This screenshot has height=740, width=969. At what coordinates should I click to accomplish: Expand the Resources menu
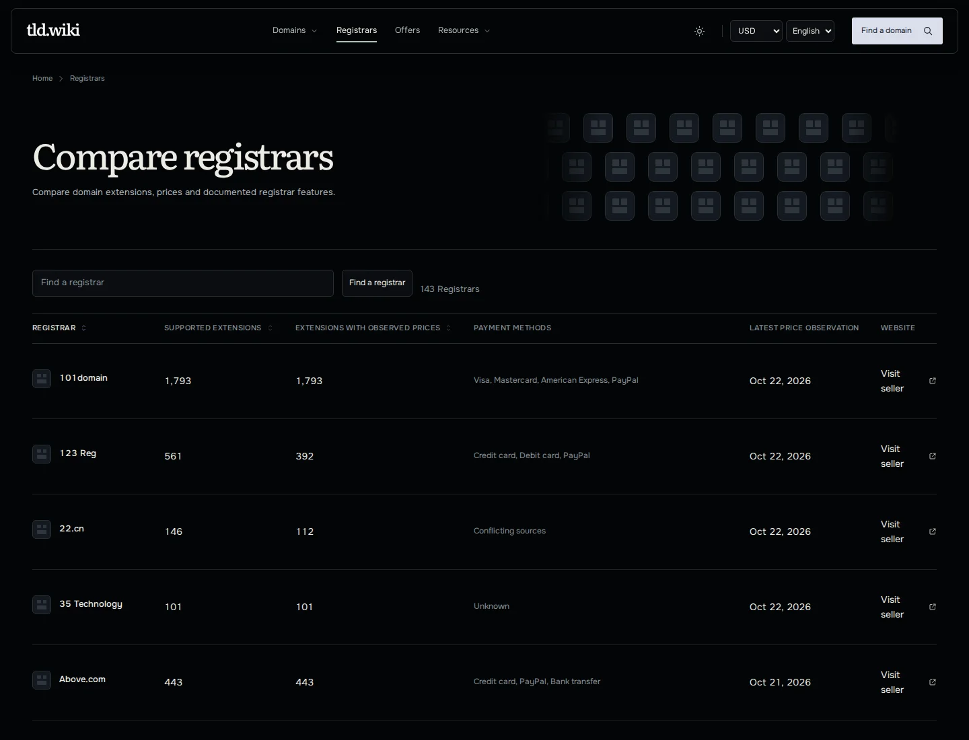point(464,30)
